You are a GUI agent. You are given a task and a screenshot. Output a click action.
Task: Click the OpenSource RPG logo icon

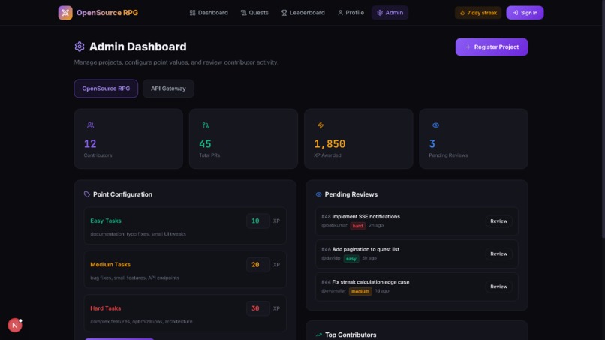point(65,13)
